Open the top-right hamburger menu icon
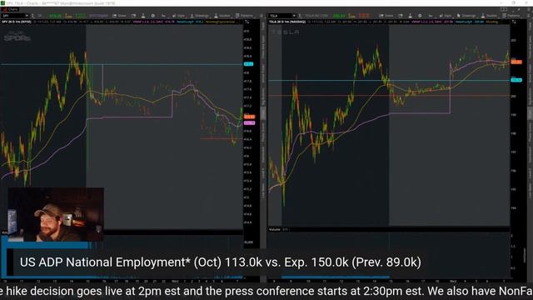Viewport: 533px width, 300px height. 528,9
